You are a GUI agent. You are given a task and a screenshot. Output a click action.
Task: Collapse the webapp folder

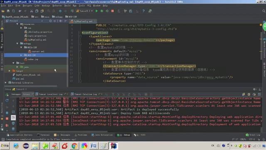[17, 43]
